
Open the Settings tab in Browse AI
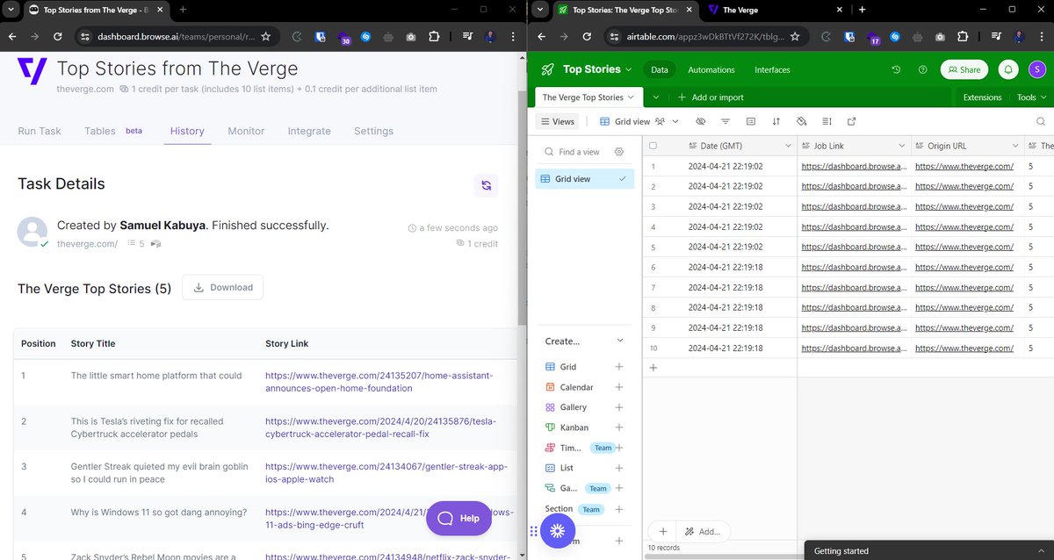tap(373, 131)
